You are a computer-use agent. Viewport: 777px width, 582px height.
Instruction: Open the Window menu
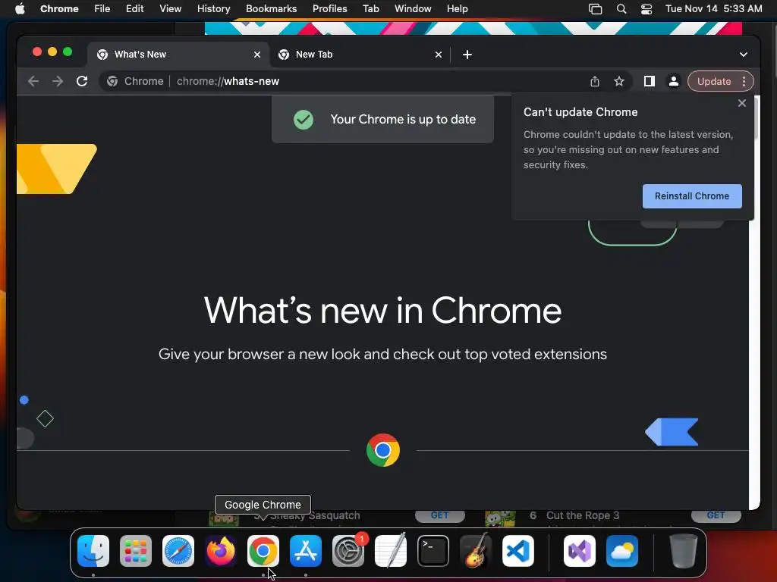[413, 9]
